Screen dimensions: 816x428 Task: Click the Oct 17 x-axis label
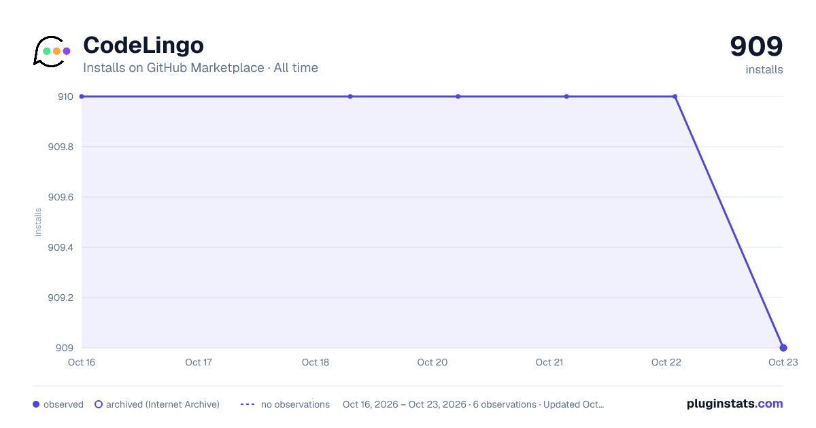(199, 363)
